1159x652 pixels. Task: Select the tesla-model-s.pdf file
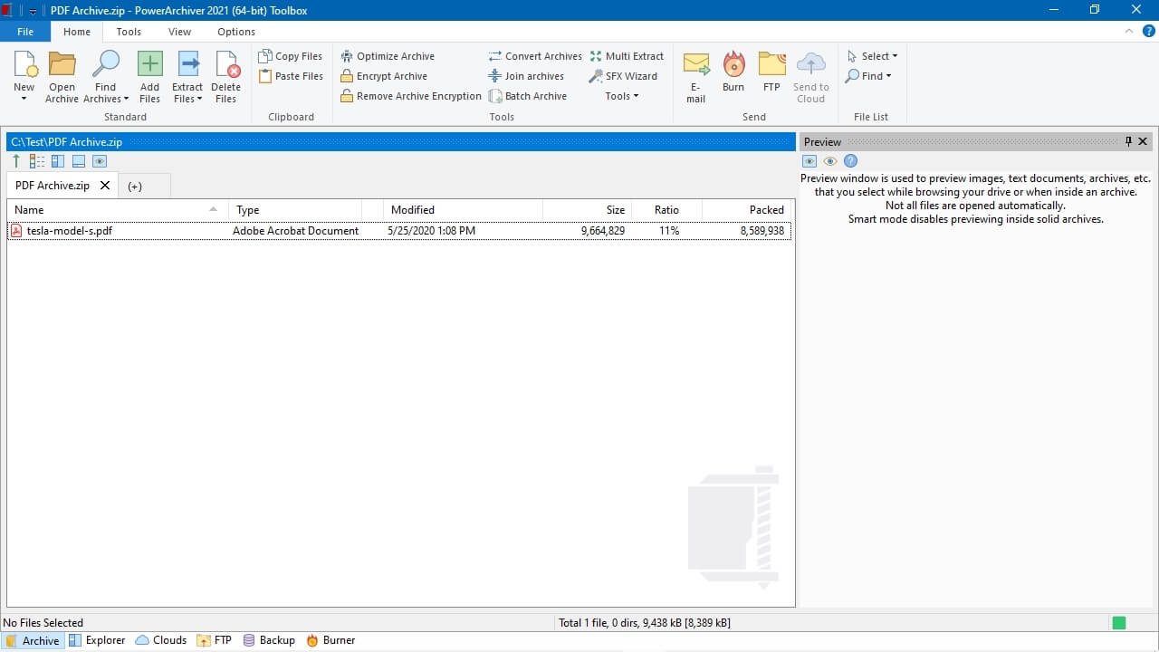click(x=399, y=231)
